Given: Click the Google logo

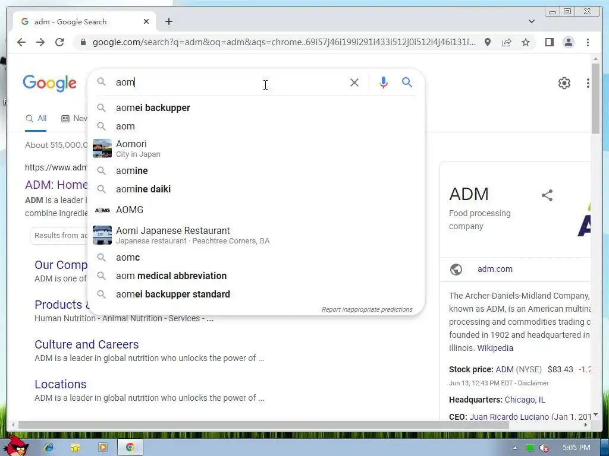Looking at the screenshot, I should click(50, 83).
